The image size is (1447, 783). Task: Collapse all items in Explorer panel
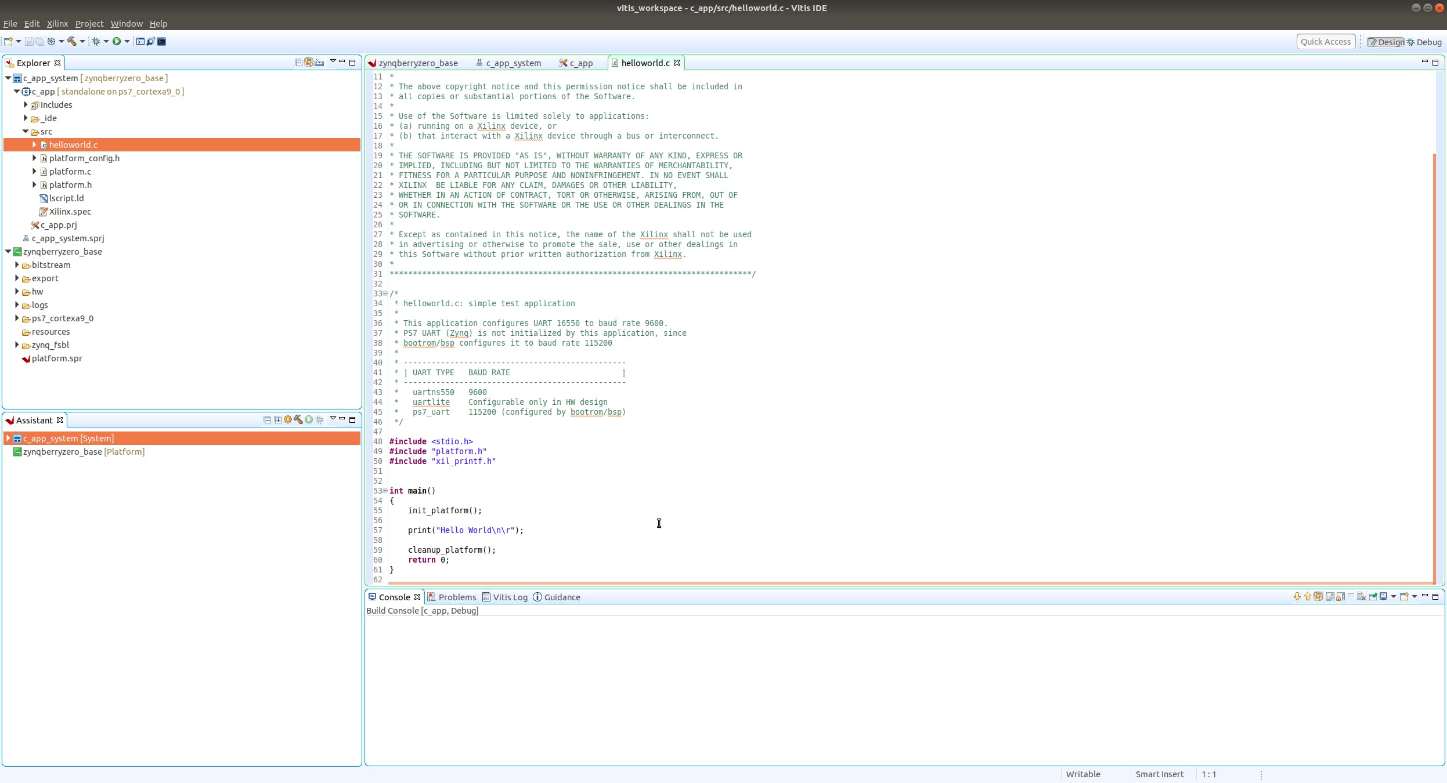[298, 63]
